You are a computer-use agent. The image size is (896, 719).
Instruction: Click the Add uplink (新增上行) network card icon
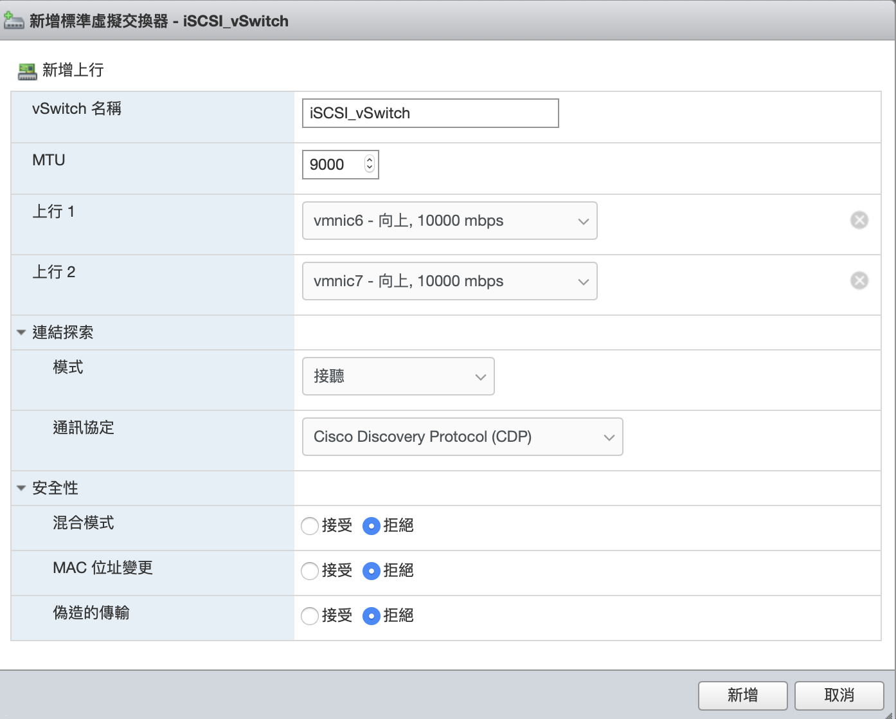pos(27,71)
